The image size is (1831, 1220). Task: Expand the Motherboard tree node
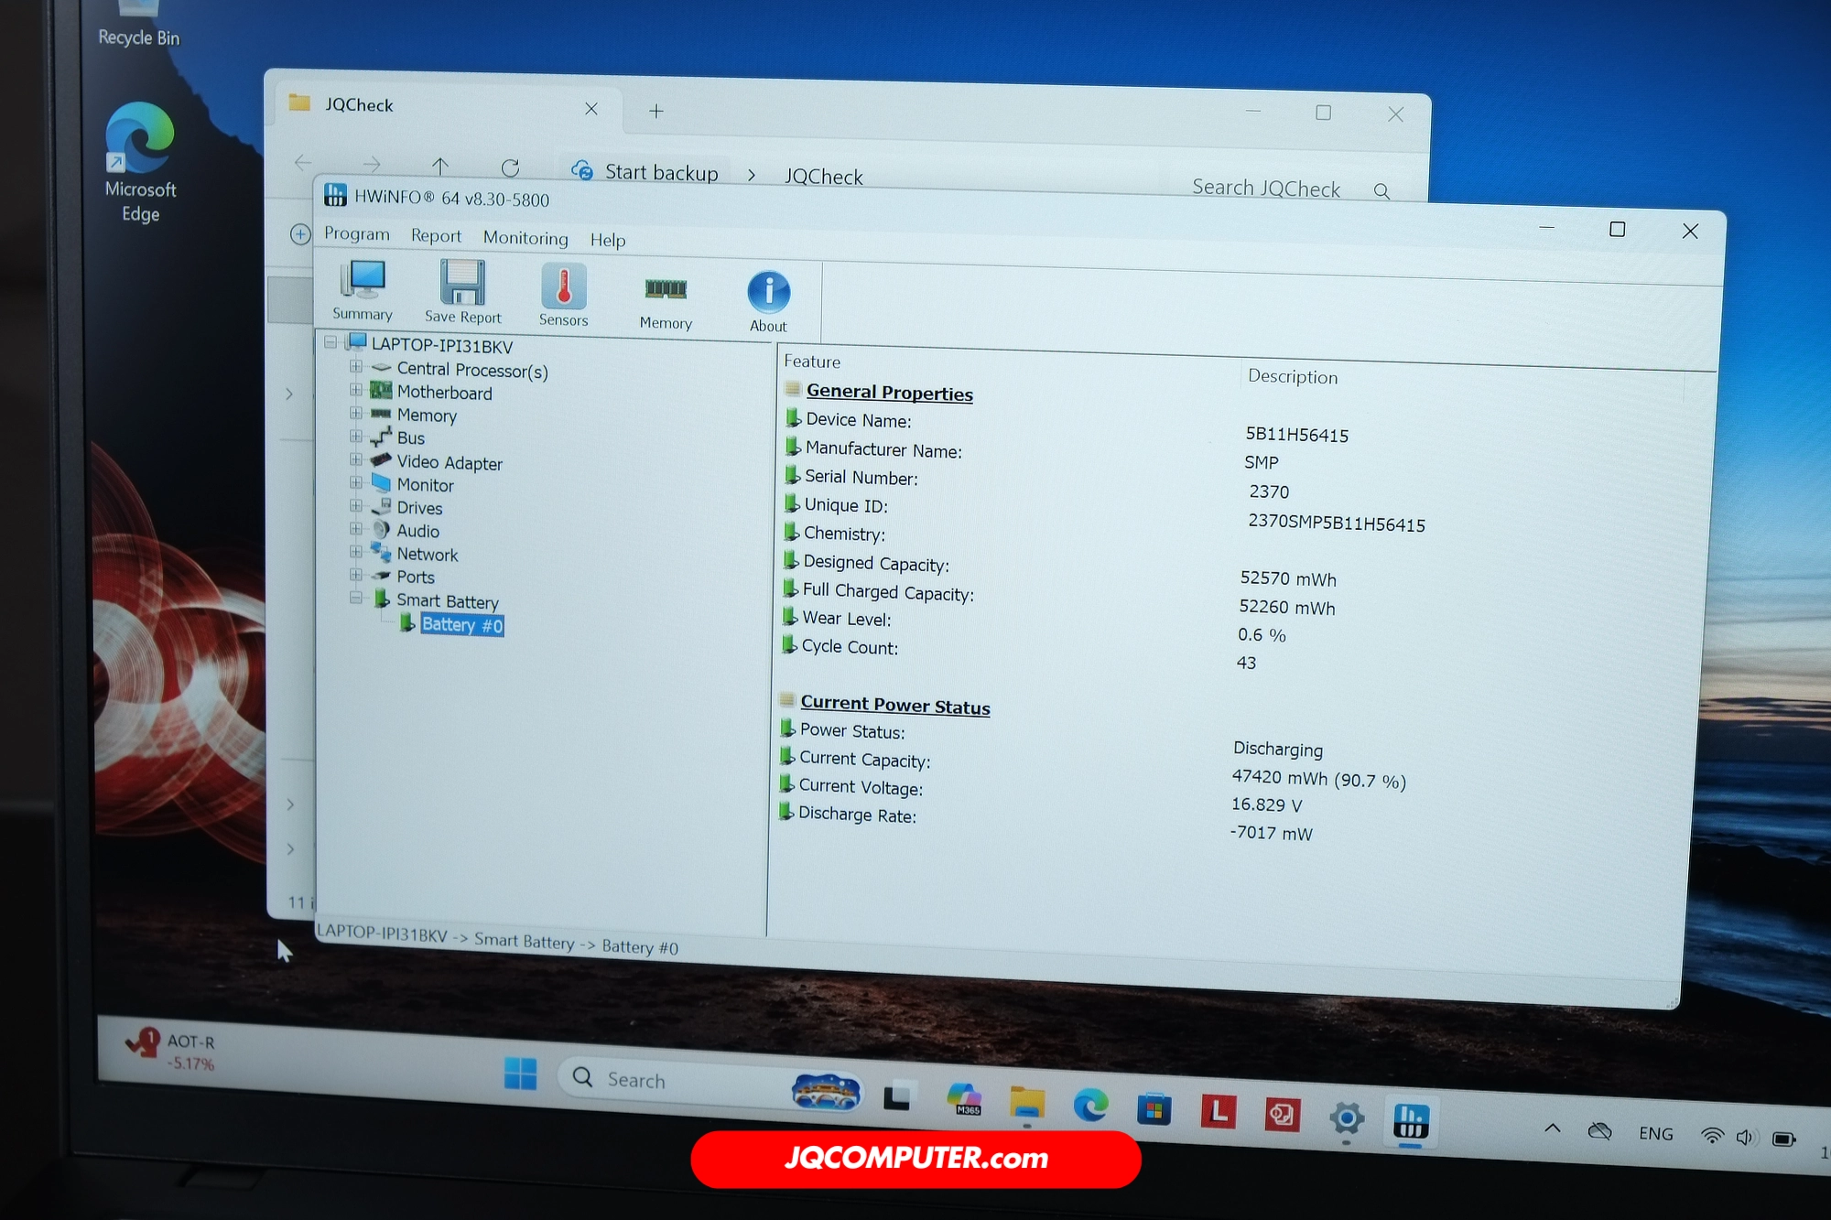tap(356, 390)
